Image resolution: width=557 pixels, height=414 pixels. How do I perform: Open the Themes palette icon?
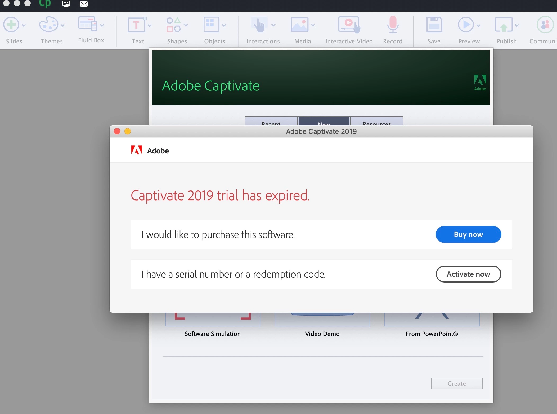tap(48, 25)
